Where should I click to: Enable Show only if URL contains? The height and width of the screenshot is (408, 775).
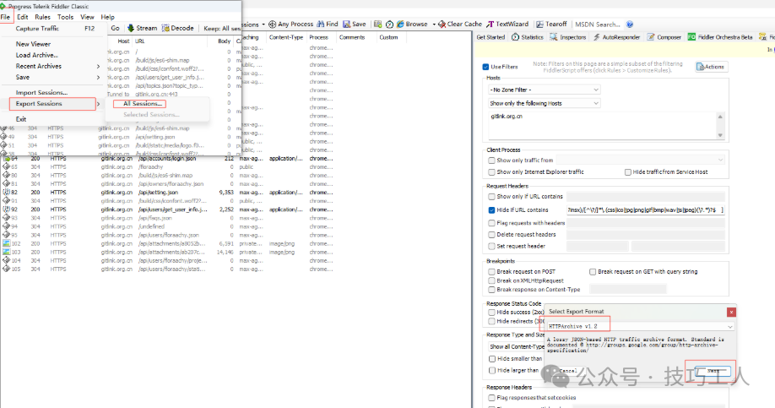[491, 196]
